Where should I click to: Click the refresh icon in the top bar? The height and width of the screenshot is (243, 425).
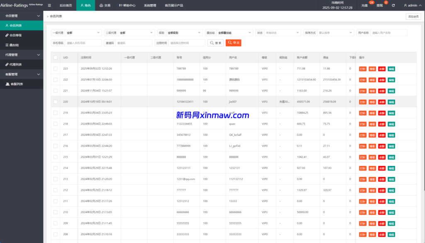393,5
